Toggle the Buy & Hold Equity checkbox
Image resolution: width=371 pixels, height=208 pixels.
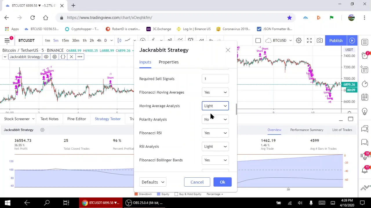pos(176,194)
